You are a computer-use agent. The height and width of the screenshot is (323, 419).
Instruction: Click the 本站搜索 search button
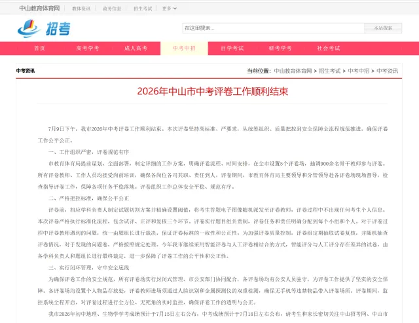pos(383,28)
